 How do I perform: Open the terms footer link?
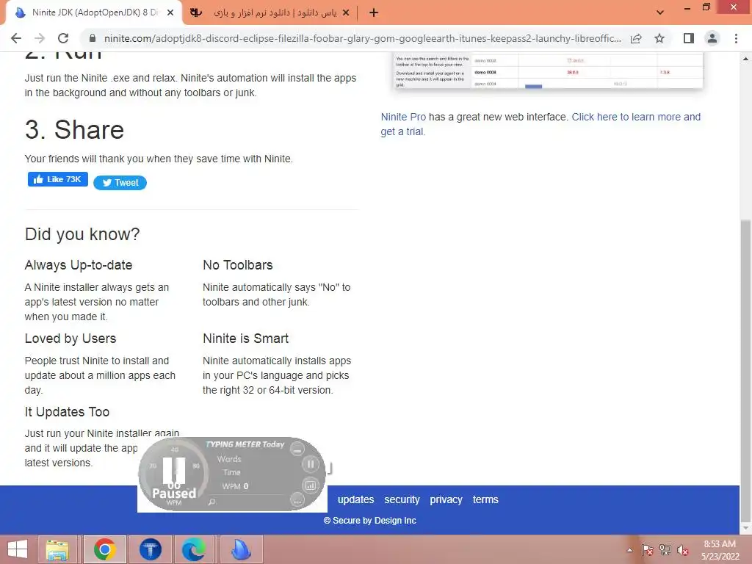tap(485, 499)
